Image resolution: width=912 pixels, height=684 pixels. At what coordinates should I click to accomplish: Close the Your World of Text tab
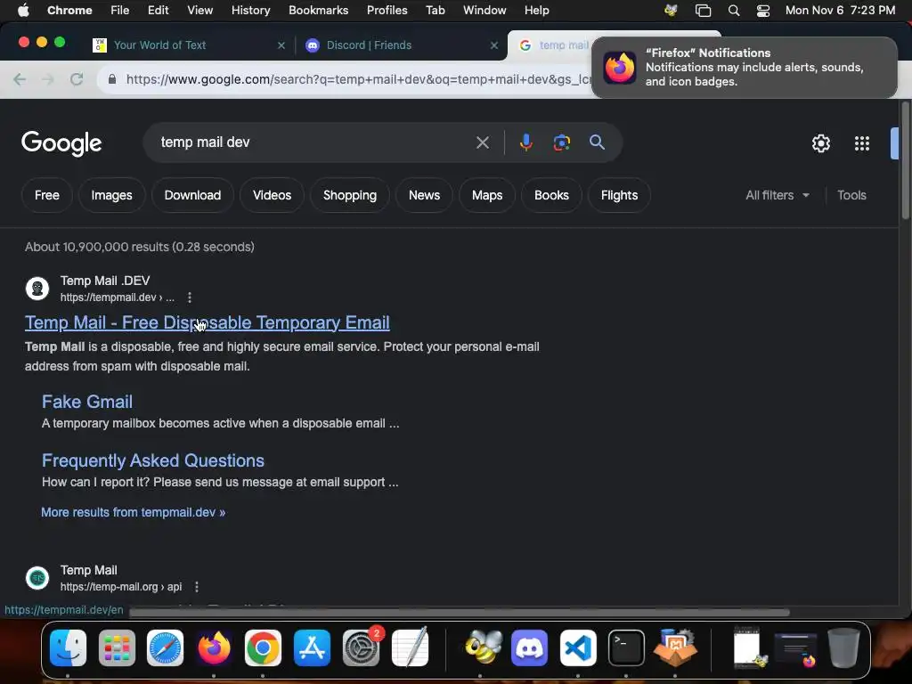tap(281, 45)
